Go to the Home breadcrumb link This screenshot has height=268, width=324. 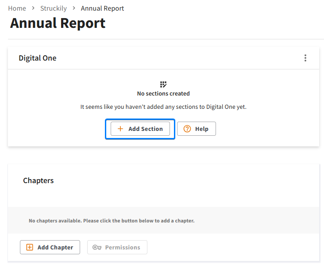(x=17, y=8)
